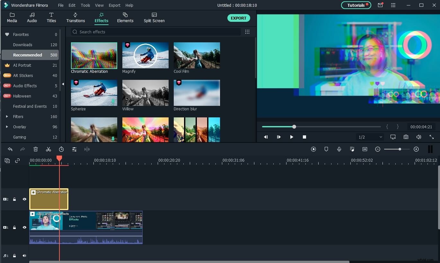The height and width of the screenshot is (263, 440).
Task: Open the Audio Mixer icon
Action: pyautogui.click(x=352, y=149)
